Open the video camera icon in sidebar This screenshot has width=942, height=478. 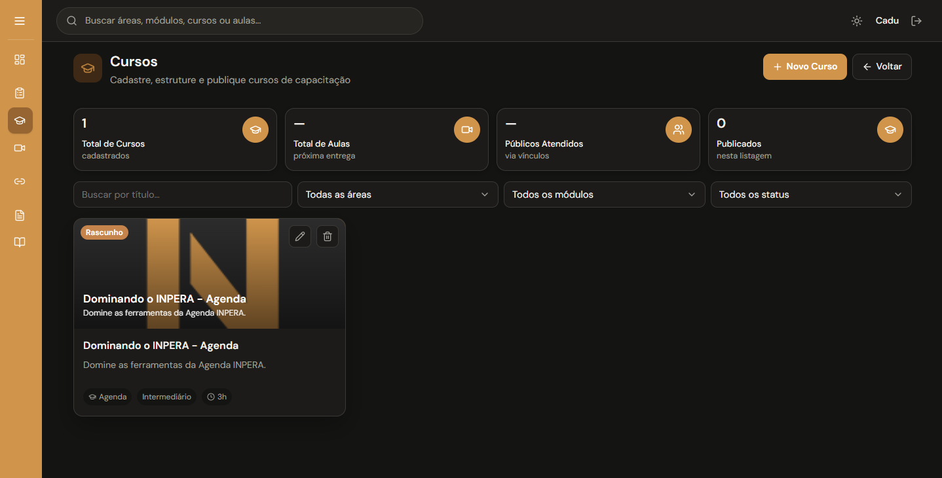20,148
